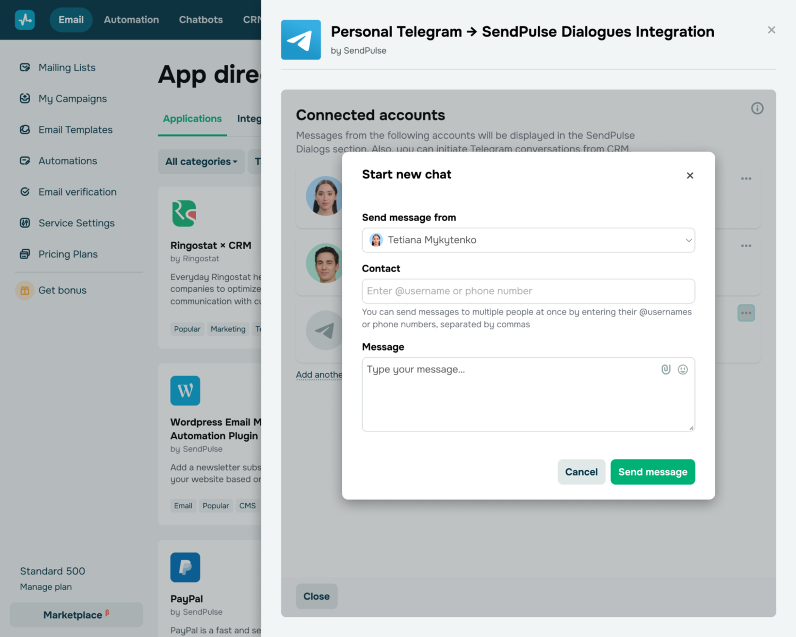796x637 pixels.
Task: Click the Get bonus gift icon
Action: (24, 290)
